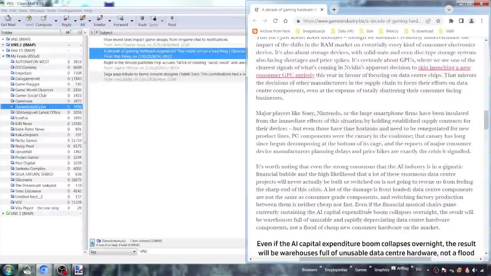Click the Get Mail toolbar icon

coord(8,21)
